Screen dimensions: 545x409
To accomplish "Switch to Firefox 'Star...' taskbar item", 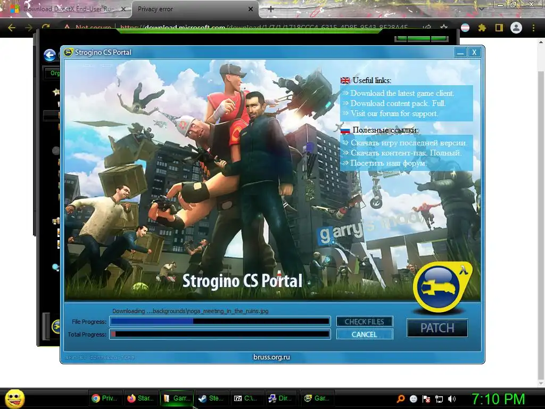I will pyautogui.click(x=141, y=398).
